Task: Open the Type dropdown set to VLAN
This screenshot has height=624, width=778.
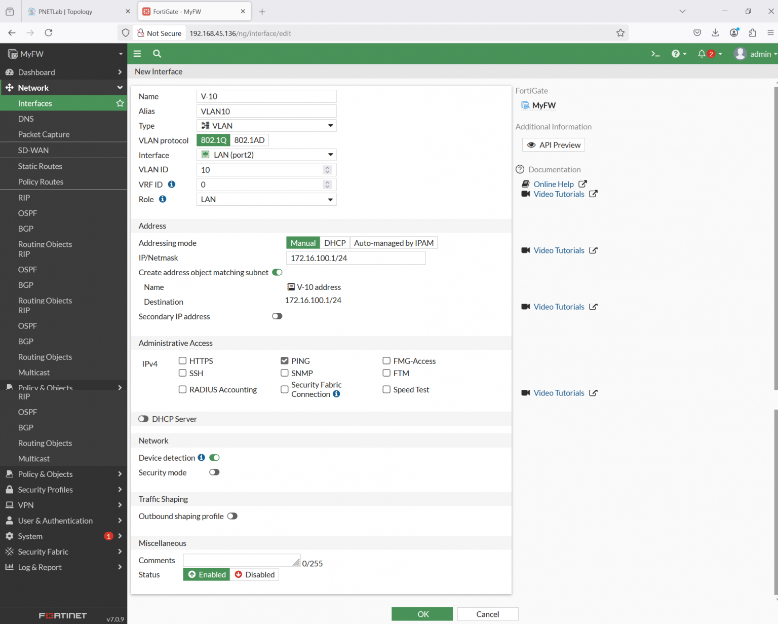Action: pyautogui.click(x=266, y=125)
